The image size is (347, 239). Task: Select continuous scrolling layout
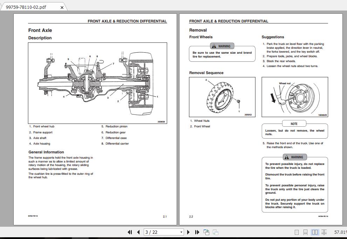(305, 232)
